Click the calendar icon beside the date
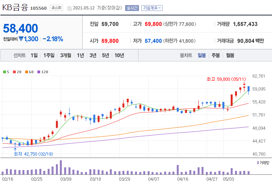 (x=69, y=8)
